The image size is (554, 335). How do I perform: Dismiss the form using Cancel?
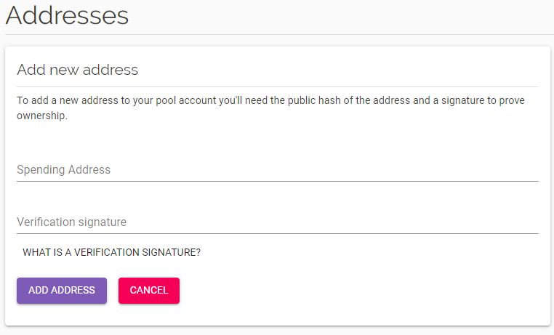pos(149,291)
